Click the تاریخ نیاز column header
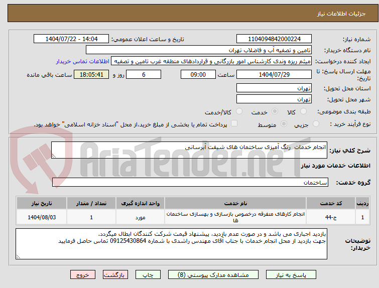 coord(42,203)
